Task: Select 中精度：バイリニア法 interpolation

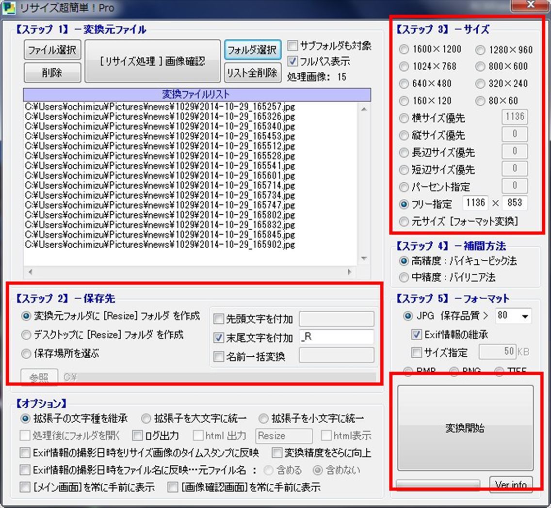Action: [x=404, y=278]
